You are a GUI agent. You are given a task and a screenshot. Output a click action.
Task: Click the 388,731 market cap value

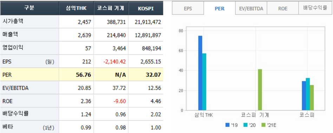116,22
